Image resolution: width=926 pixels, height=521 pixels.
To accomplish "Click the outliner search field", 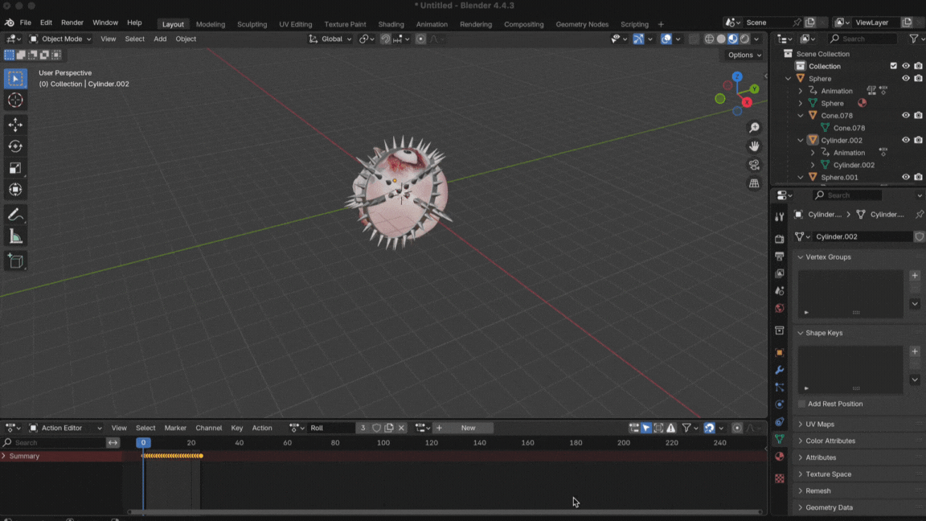I will 862,39.
